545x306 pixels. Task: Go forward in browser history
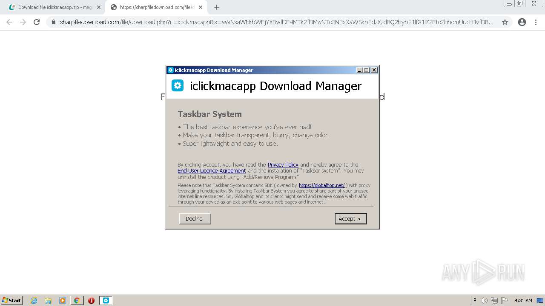pyautogui.click(x=23, y=22)
